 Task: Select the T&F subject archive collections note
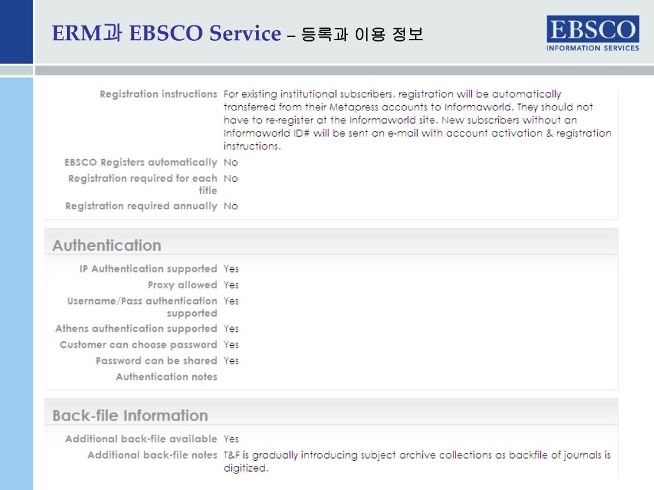tap(417, 461)
